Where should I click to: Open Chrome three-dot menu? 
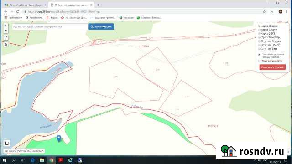287,11
